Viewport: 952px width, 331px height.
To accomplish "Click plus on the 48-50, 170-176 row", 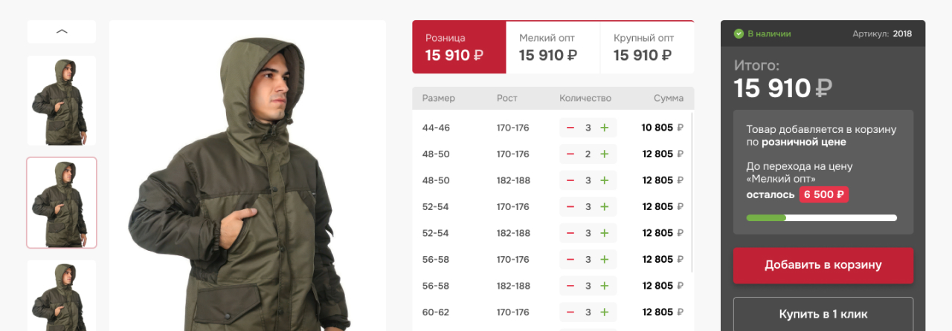I will point(605,154).
